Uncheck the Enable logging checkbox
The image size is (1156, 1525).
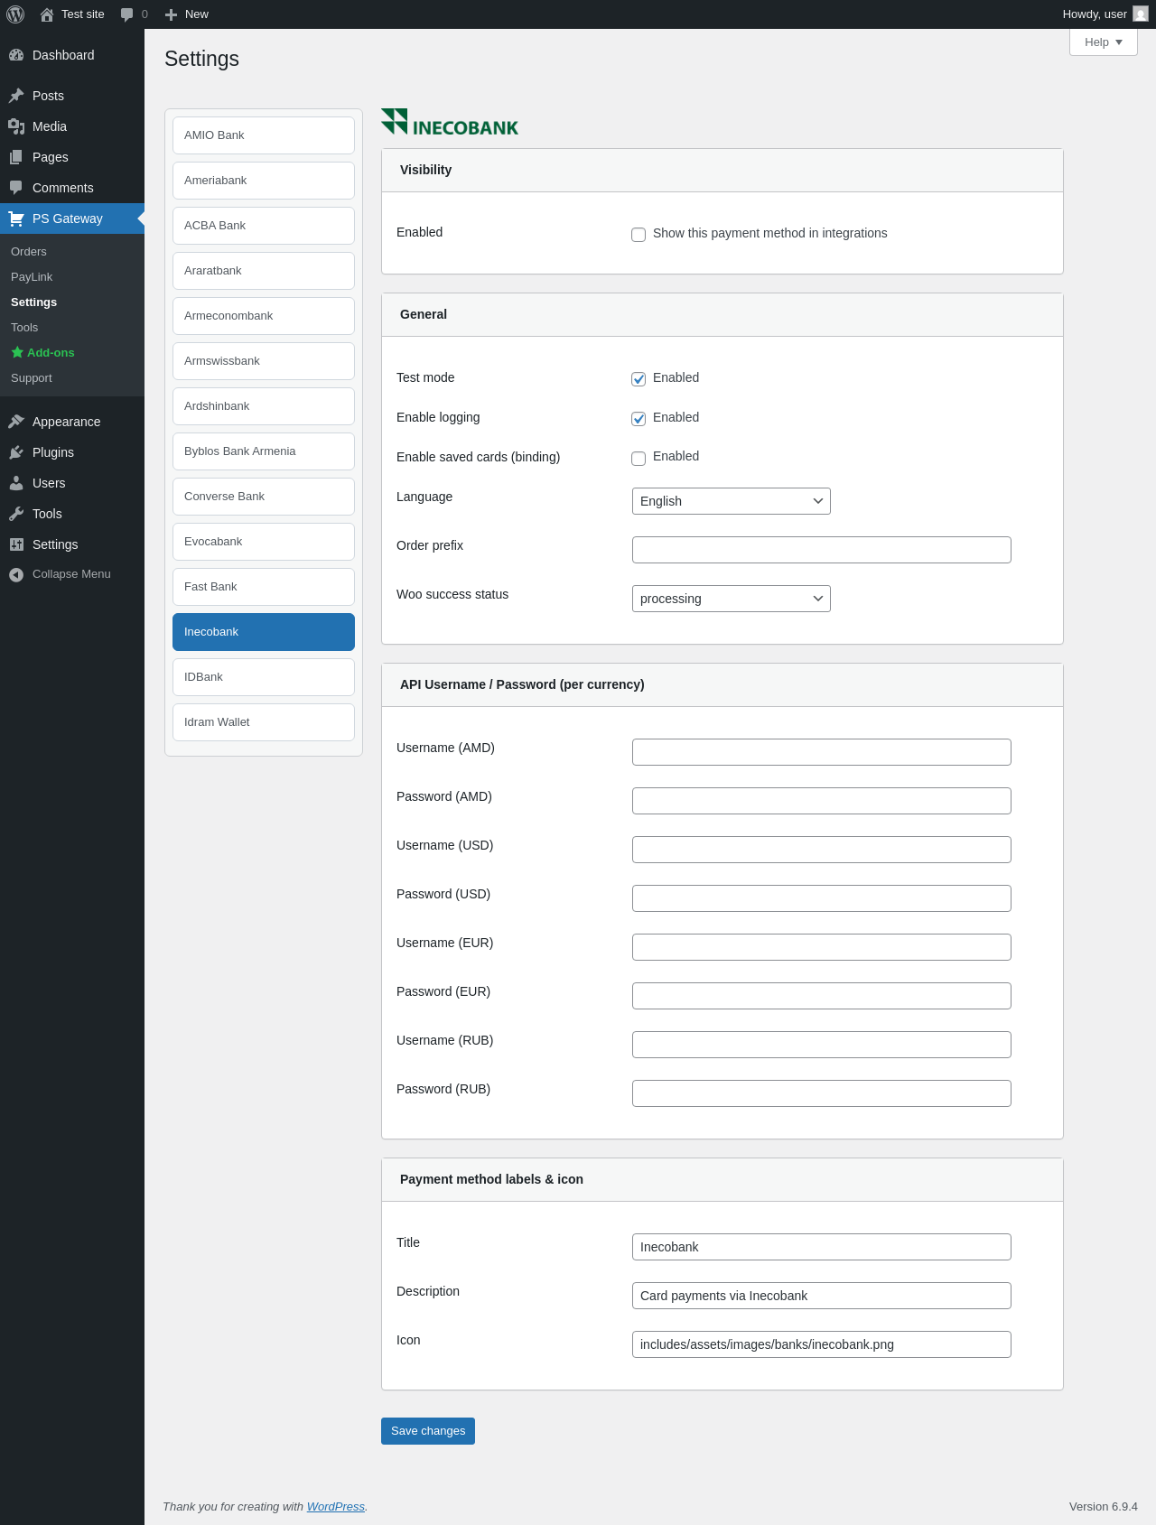coord(639,419)
